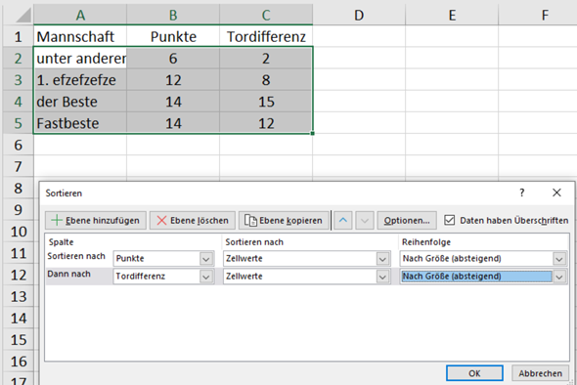The height and width of the screenshot is (385, 577).
Task: Click the Tordifferenz value 8
Action: point(266,80)
